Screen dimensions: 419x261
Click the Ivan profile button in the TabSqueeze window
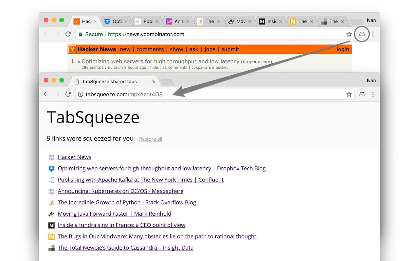[x=371, y=80]
